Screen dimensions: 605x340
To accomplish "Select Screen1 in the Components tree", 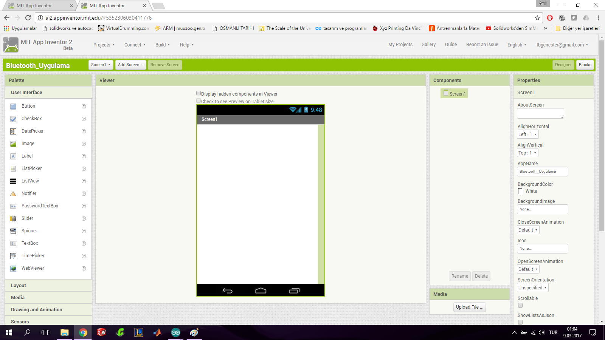I will [455, 93].
